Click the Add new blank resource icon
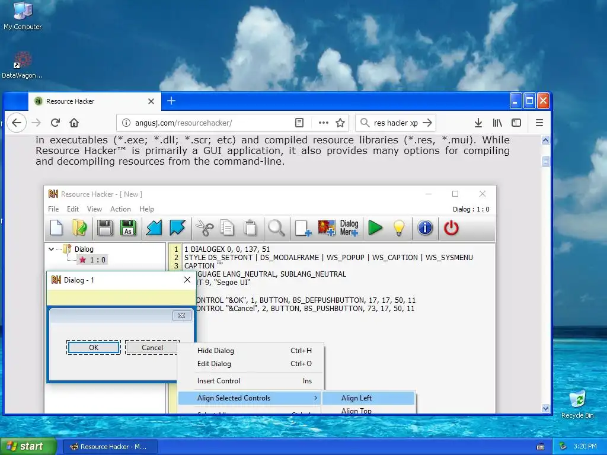This screenshot has width=607, height=455. [x=303, y=228]
